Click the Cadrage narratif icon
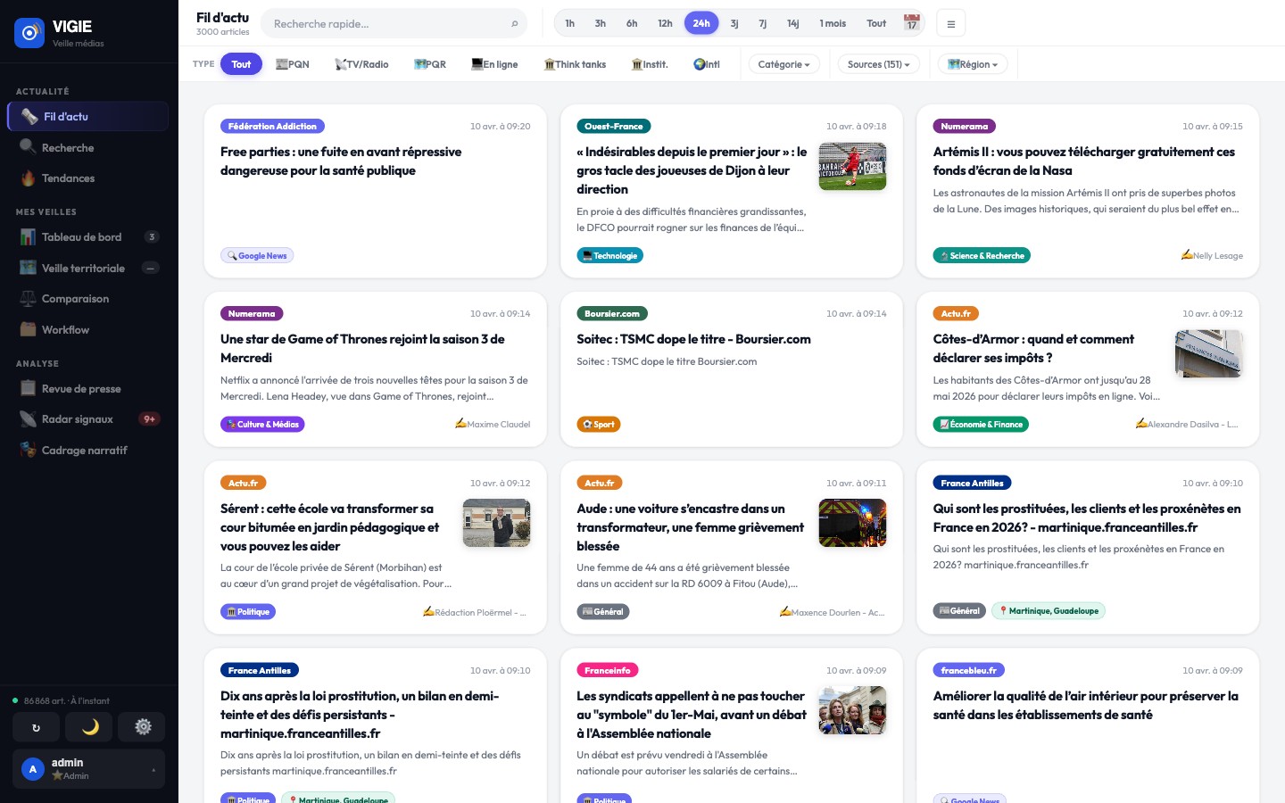1285x803 pixels. point(28,450)
